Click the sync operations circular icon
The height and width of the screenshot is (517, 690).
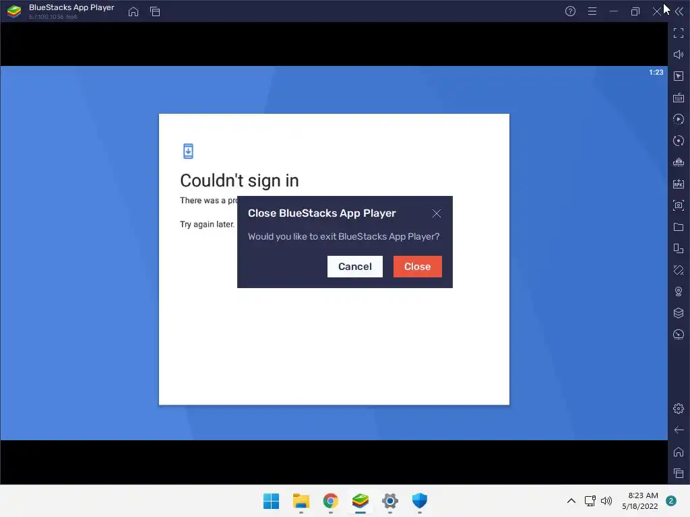(679, 141)
